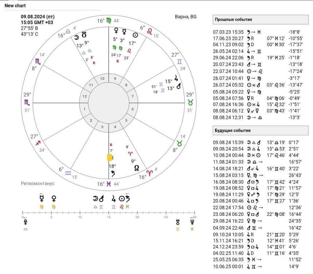Viewport: 313px width, 274px height.
Task: Select the event row "08.08.24 12:31"
Action: click(x=258, y=118)
